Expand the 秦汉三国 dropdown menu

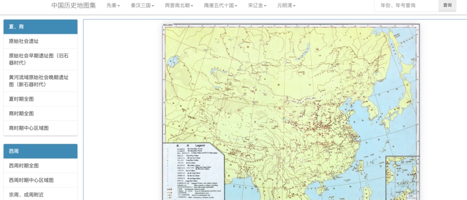(x=142, y=5)
